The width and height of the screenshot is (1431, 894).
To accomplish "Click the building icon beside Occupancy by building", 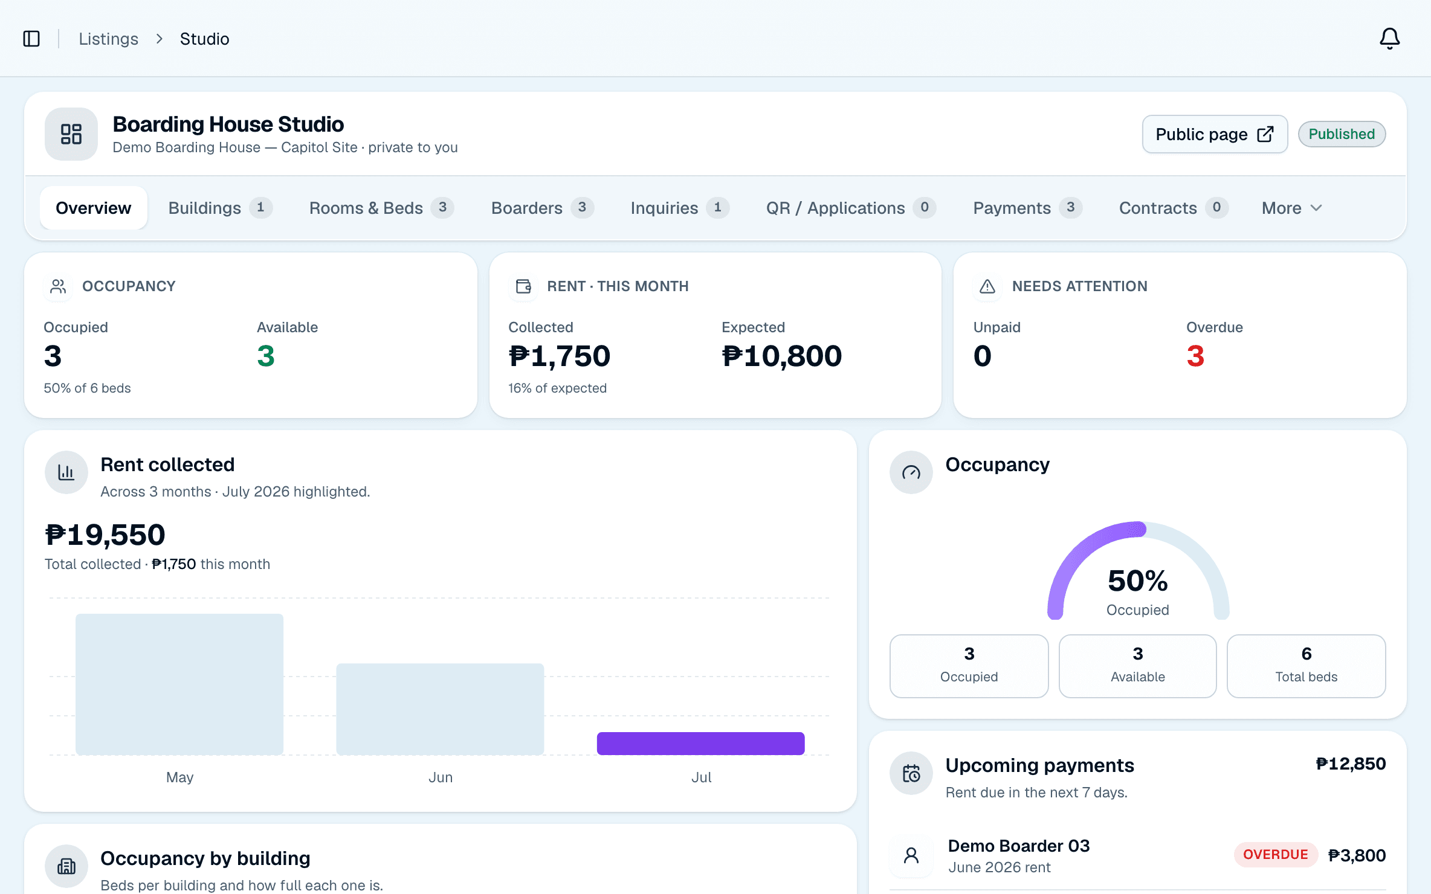I will pyautogui.click(x=66, y=866).
